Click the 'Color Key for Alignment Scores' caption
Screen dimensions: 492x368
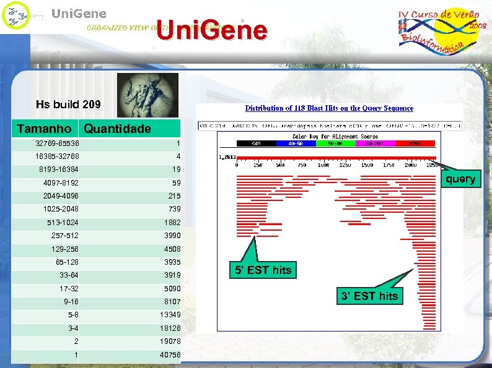tap(335, 137)
